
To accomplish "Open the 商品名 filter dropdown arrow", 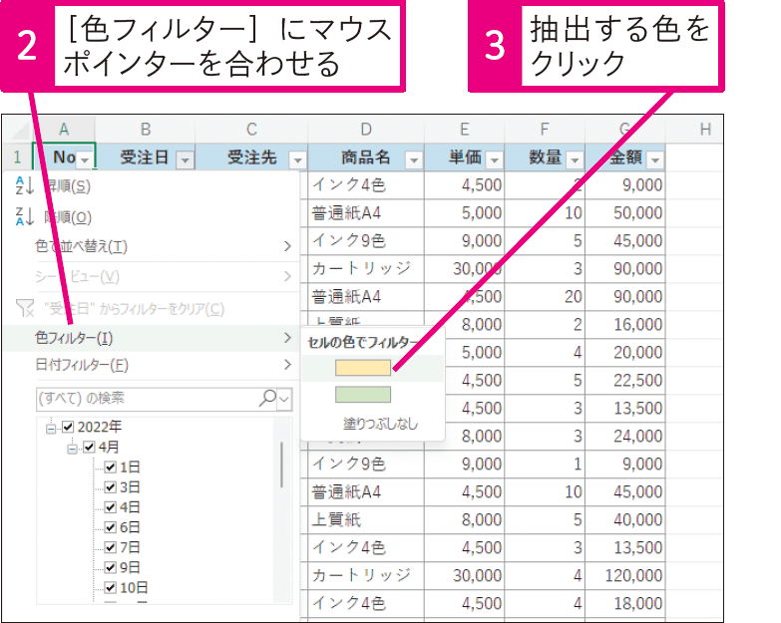I will [414, 160].
